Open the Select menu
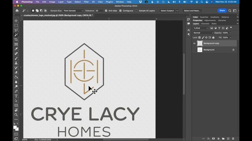 tap(78, 2)
